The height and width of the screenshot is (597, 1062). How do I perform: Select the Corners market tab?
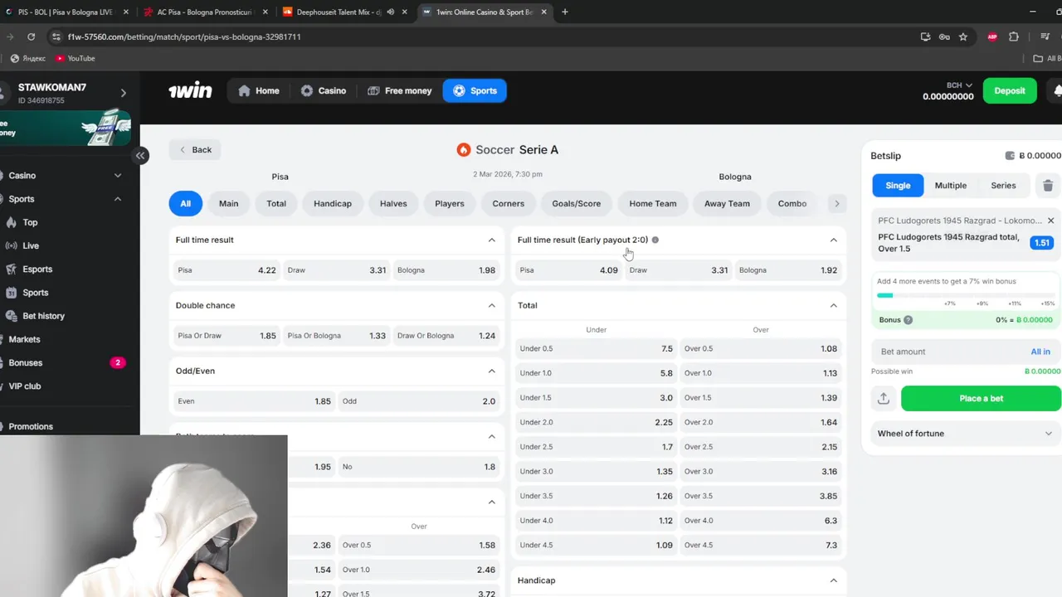point(509,203)
